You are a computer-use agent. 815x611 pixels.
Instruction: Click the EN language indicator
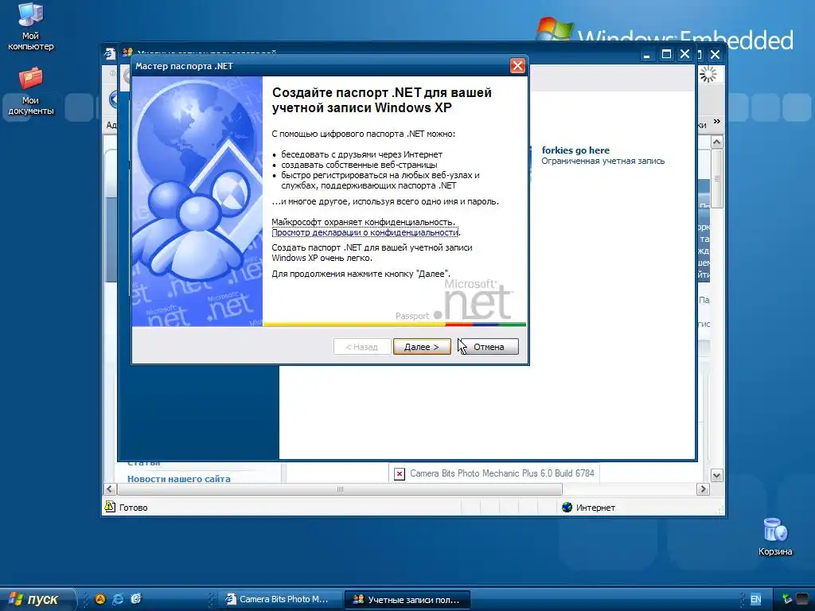click(755, 599)
